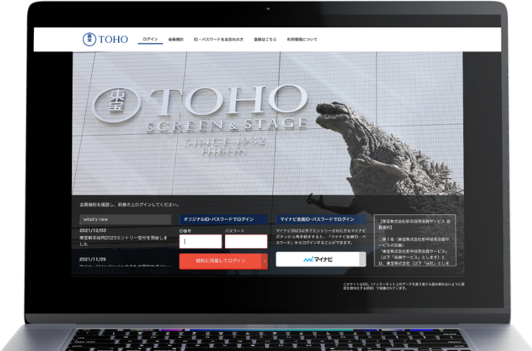This screenshot has height=351, width=532.
Task: Go to 登録はこちら page
Action: [x=265, y=40]
